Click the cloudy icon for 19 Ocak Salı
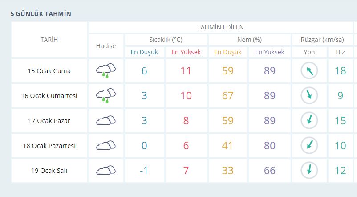357x197 pixels. [x=105, y=170]
